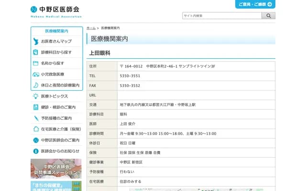Click the search magnifier button
The image size is (306, 191).
268,16
